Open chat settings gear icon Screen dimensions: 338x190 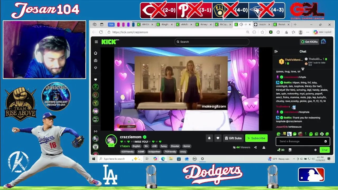point(315,150)
